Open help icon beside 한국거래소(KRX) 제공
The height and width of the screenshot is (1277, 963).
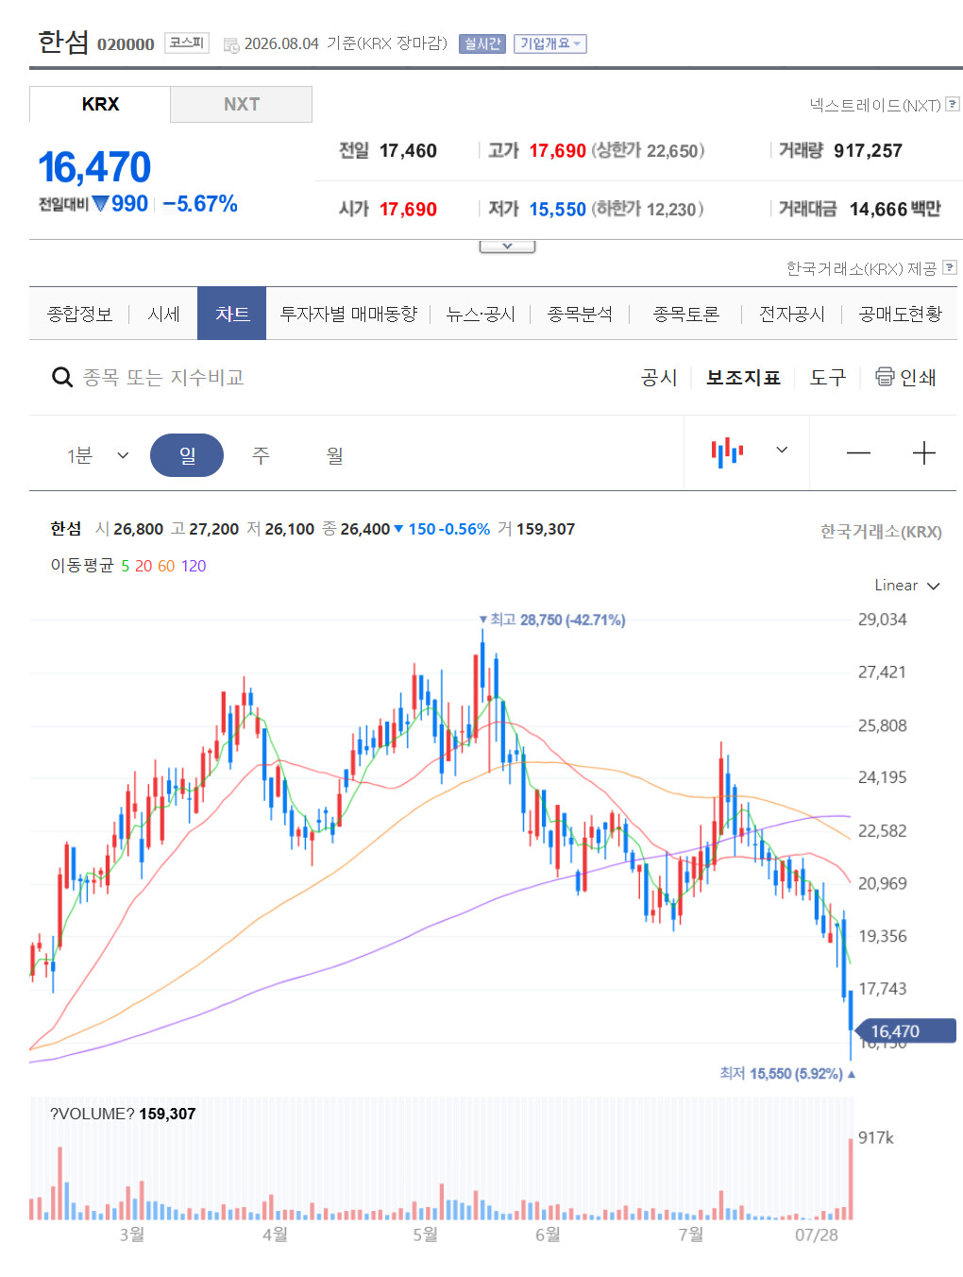pyautogui.click(x=950, y=267)
